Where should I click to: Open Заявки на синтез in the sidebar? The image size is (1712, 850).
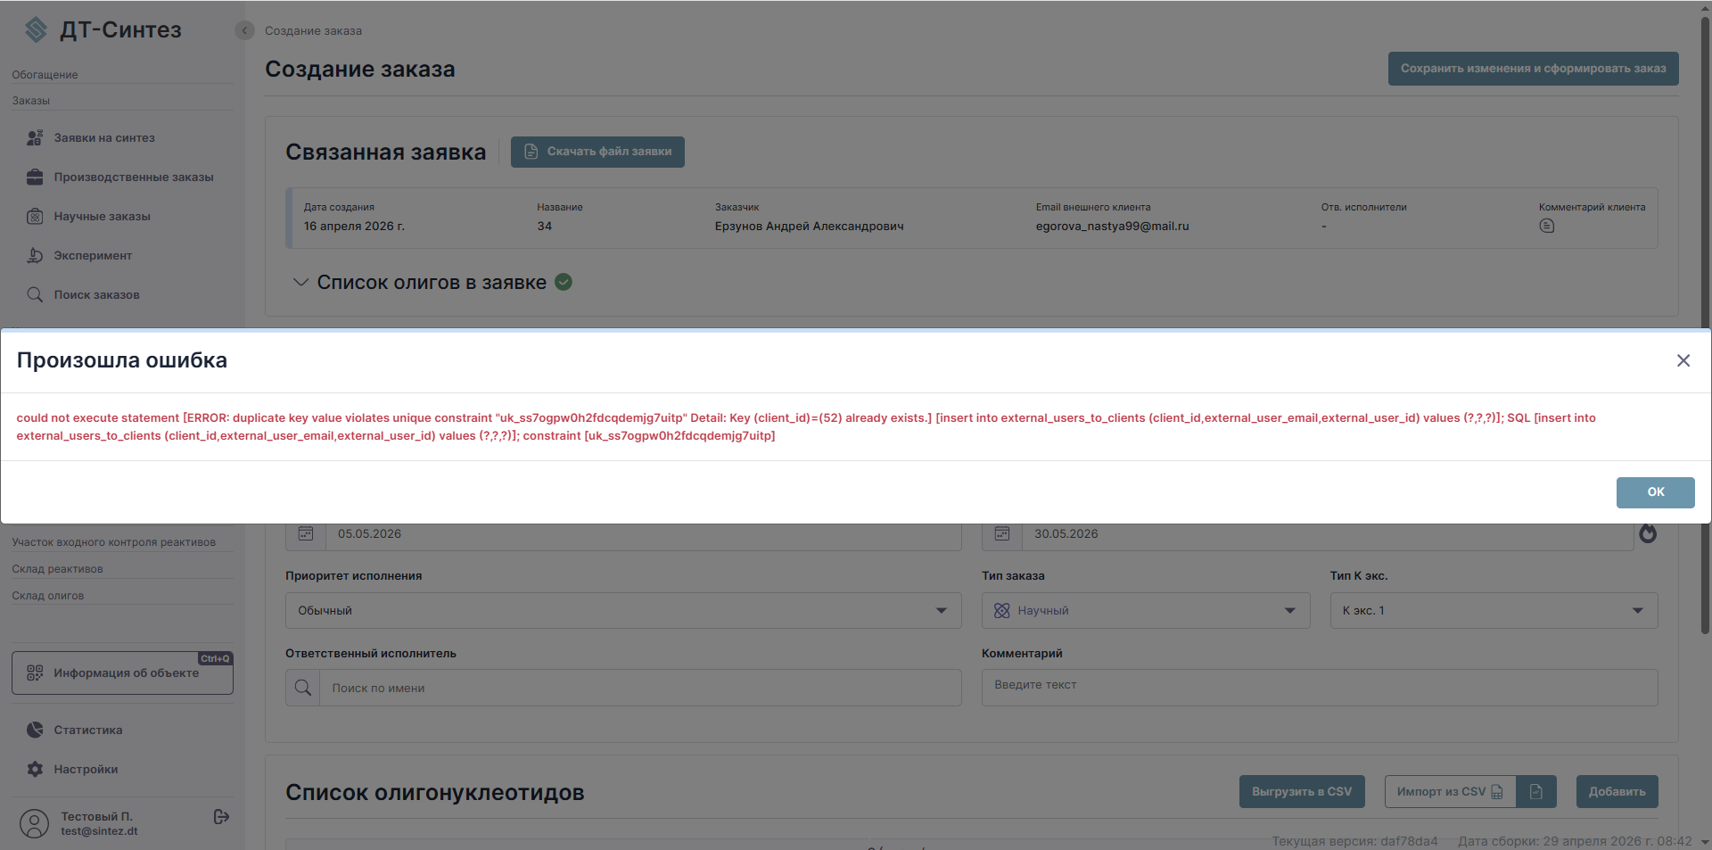(104, 138)
